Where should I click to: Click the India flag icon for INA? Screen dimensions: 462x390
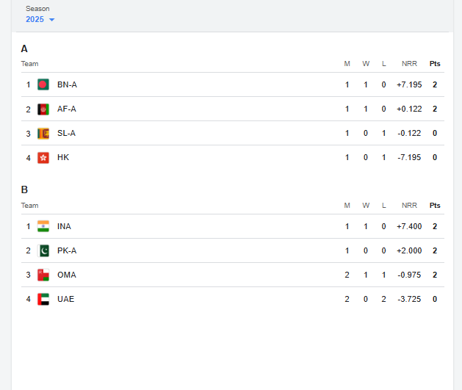coord(43,226)
